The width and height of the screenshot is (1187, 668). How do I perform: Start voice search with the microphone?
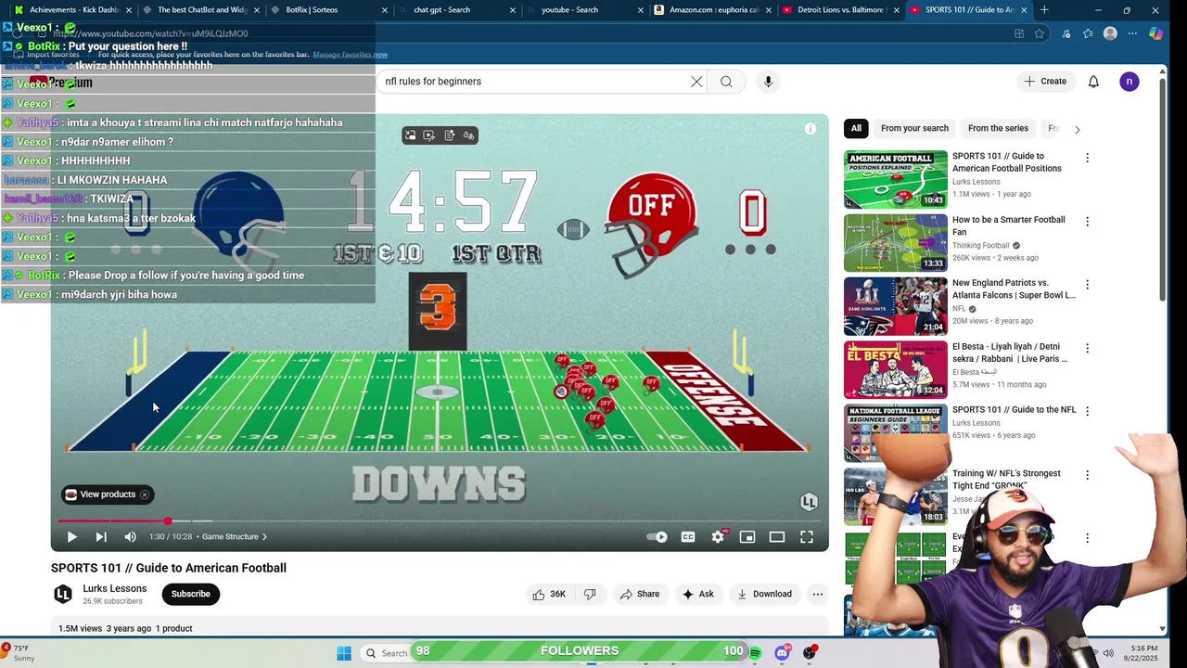768,82
